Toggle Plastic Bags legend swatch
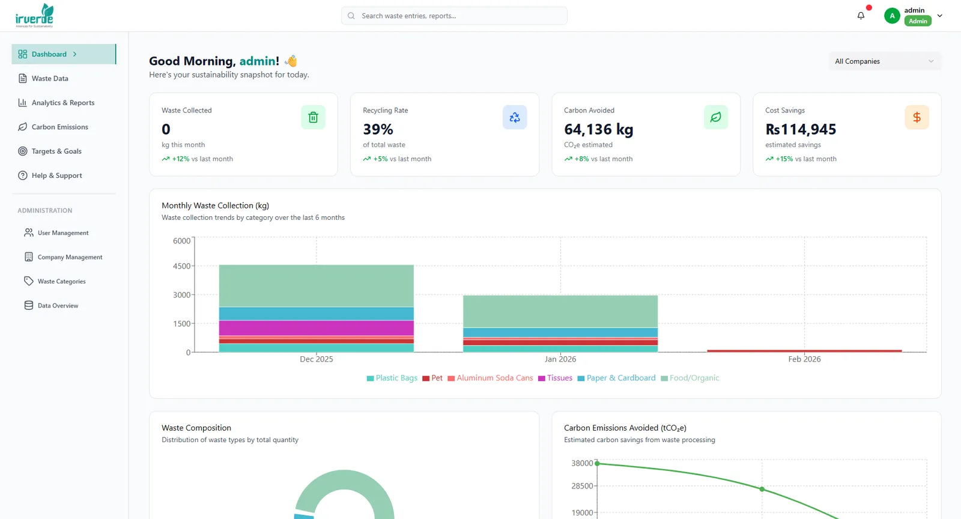This screenshot has width=961, height=519. click(x=370, y=378)
